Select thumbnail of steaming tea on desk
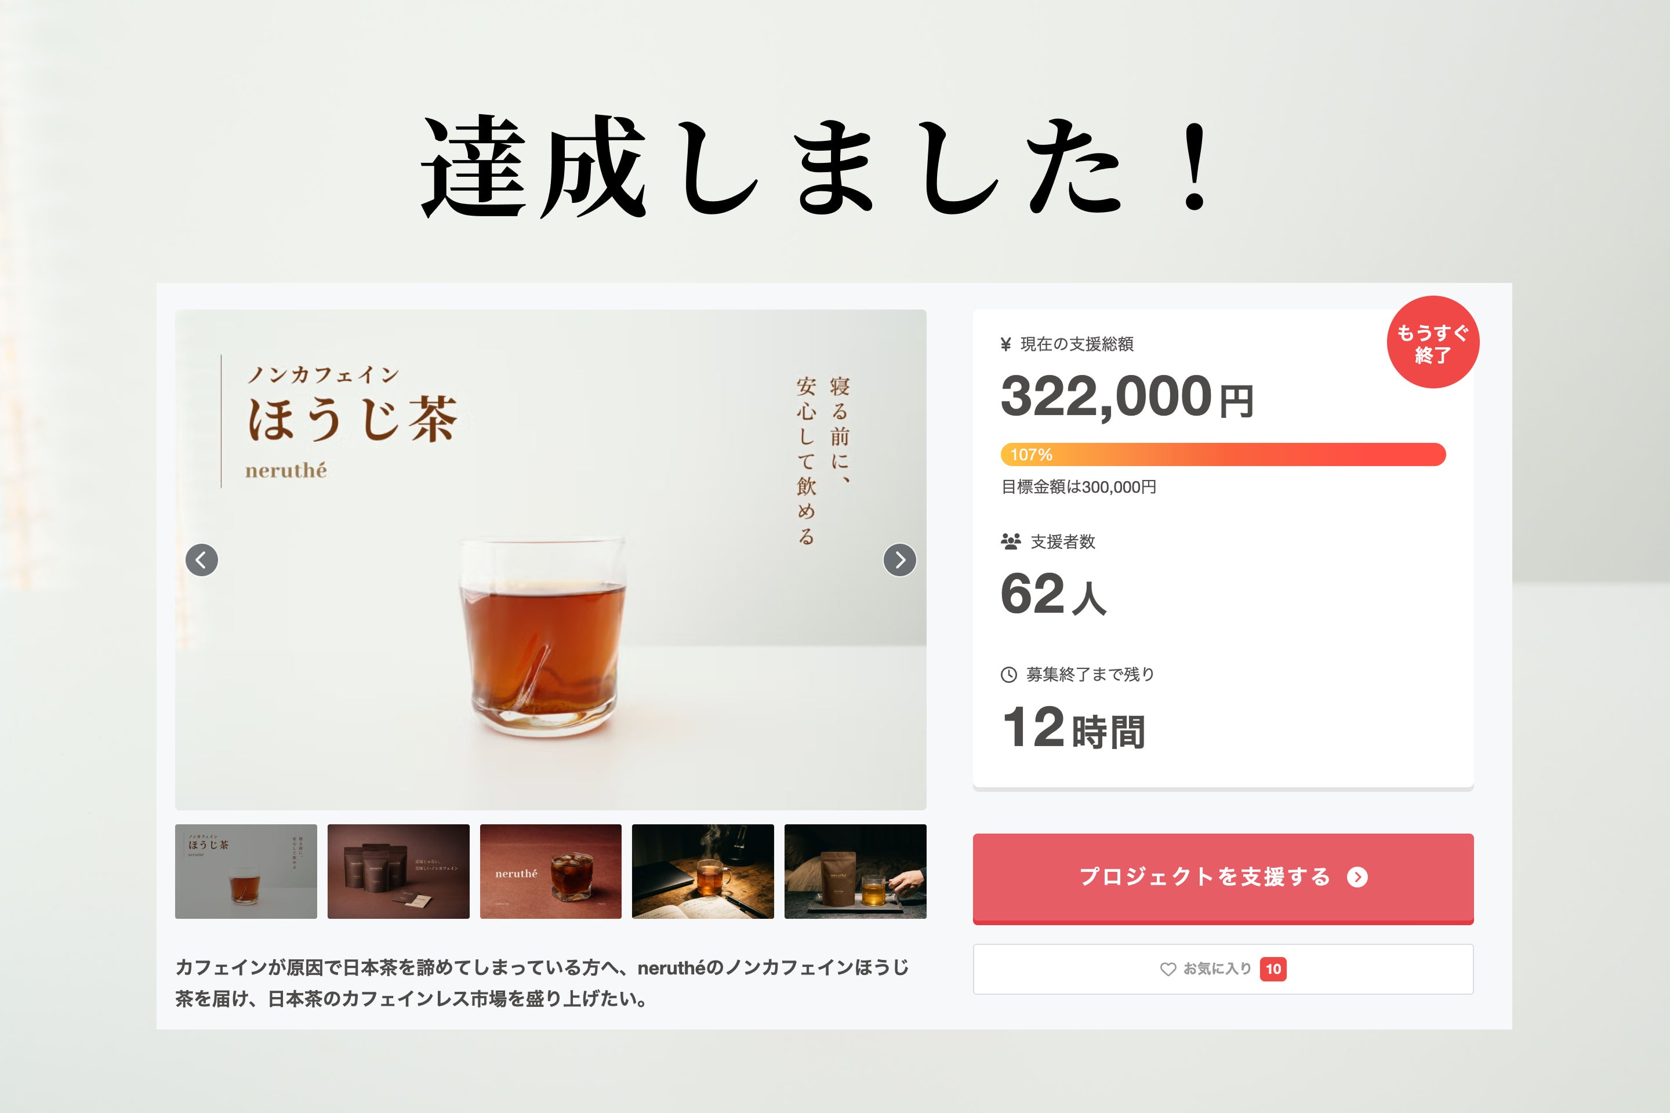 (703, 871)
